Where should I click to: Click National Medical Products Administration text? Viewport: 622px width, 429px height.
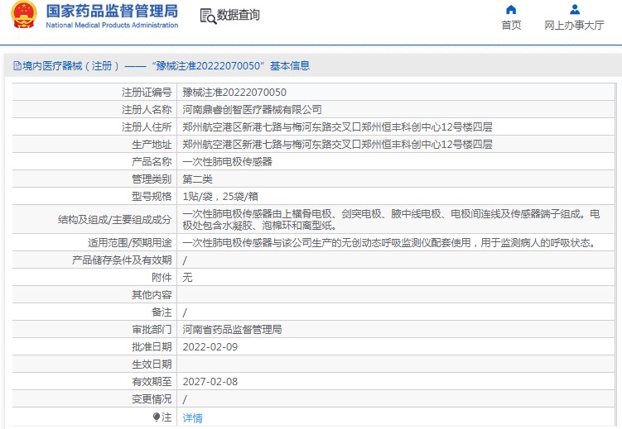tap(112, 25)
